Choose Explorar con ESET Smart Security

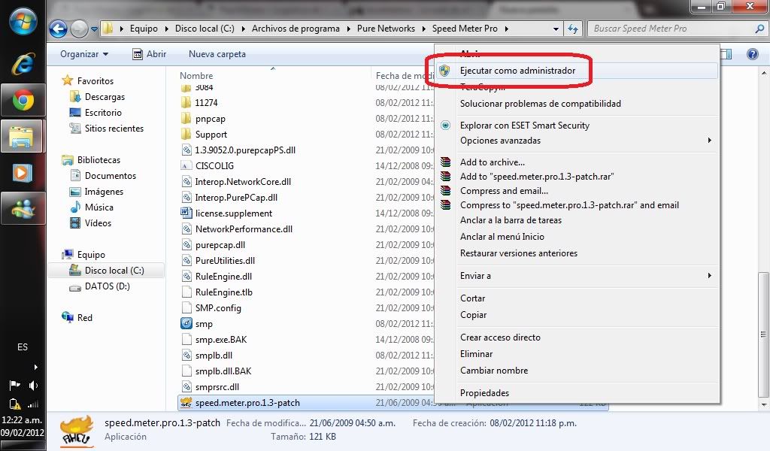(577, 125)
